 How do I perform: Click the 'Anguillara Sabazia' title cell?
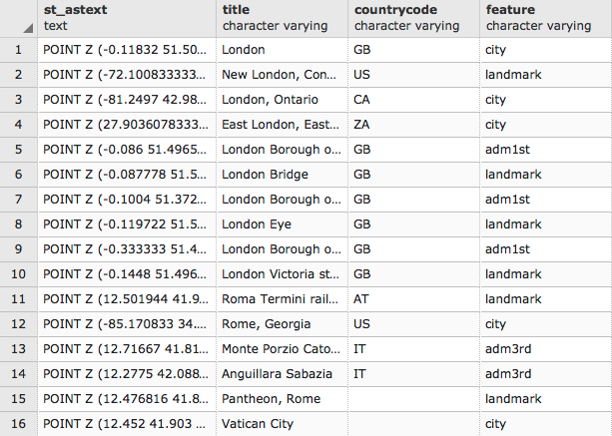click(x=282, y=373)
